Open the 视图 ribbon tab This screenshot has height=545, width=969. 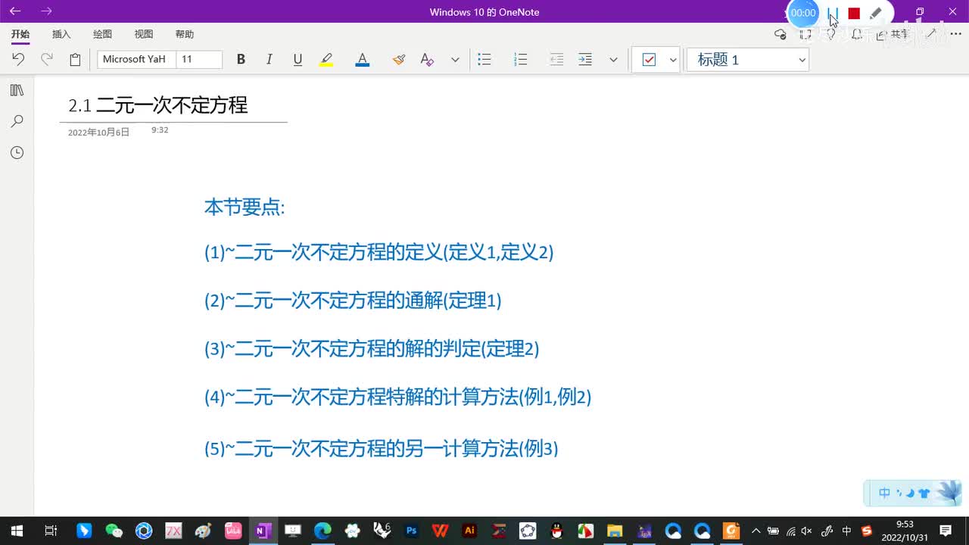coord(144,34)
